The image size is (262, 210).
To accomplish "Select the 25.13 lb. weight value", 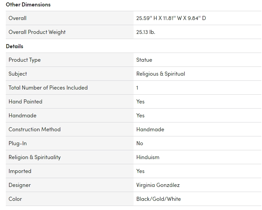I will tap(146, 32).
